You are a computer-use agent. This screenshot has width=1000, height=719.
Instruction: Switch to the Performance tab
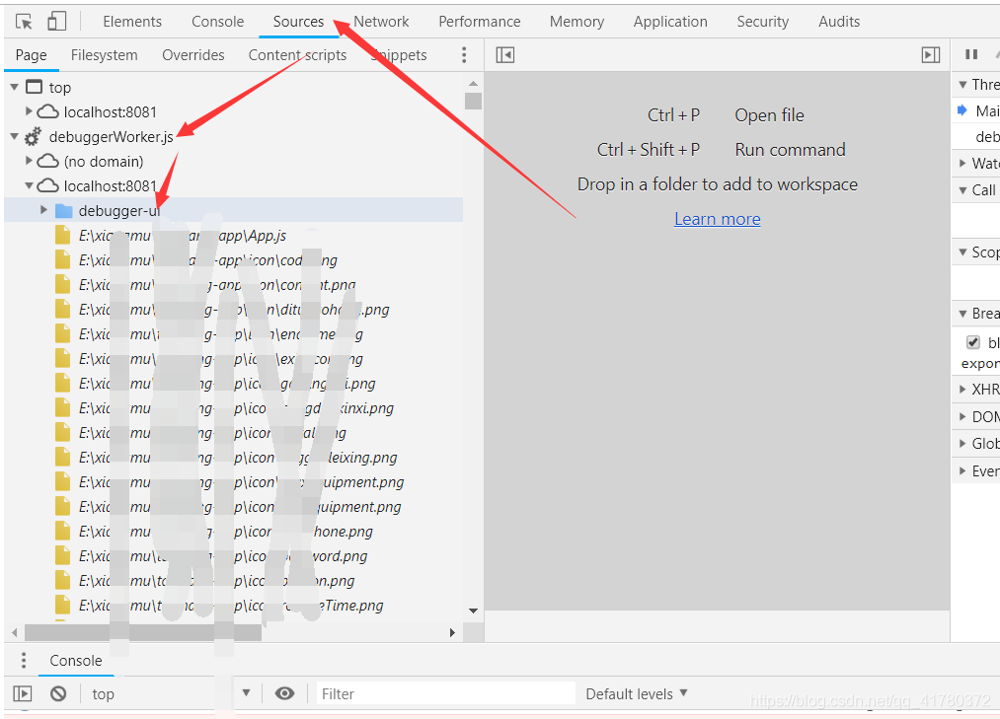coord(479,22)
